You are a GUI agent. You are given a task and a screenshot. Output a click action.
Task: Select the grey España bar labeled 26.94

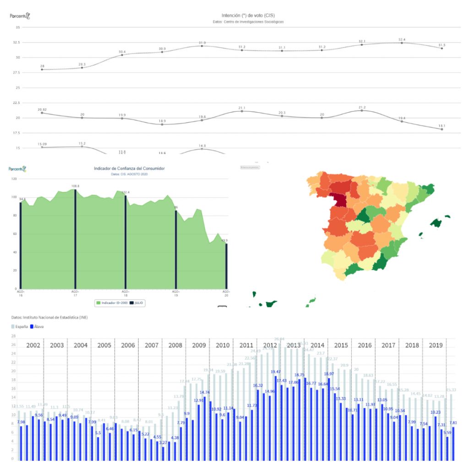click(x=280, y=402)
